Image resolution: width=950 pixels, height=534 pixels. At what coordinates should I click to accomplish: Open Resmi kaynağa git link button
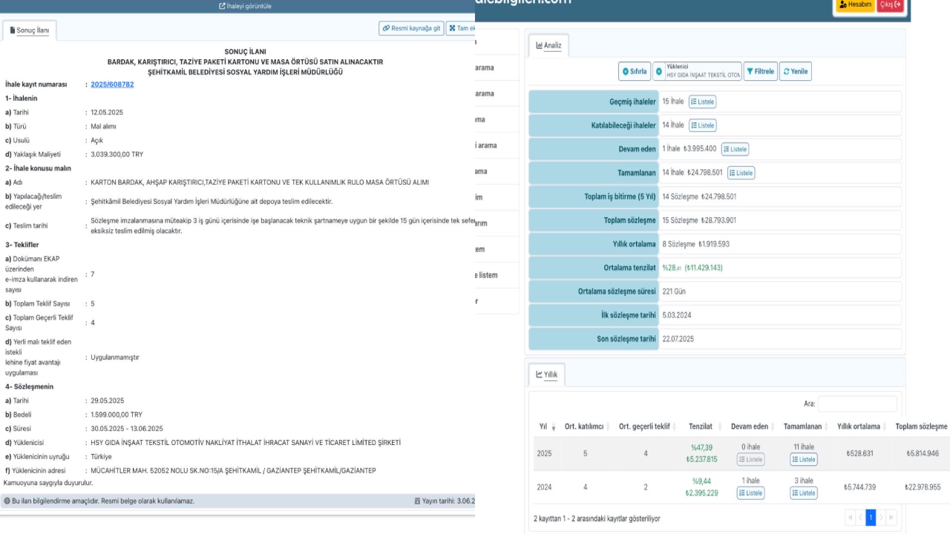410,28
